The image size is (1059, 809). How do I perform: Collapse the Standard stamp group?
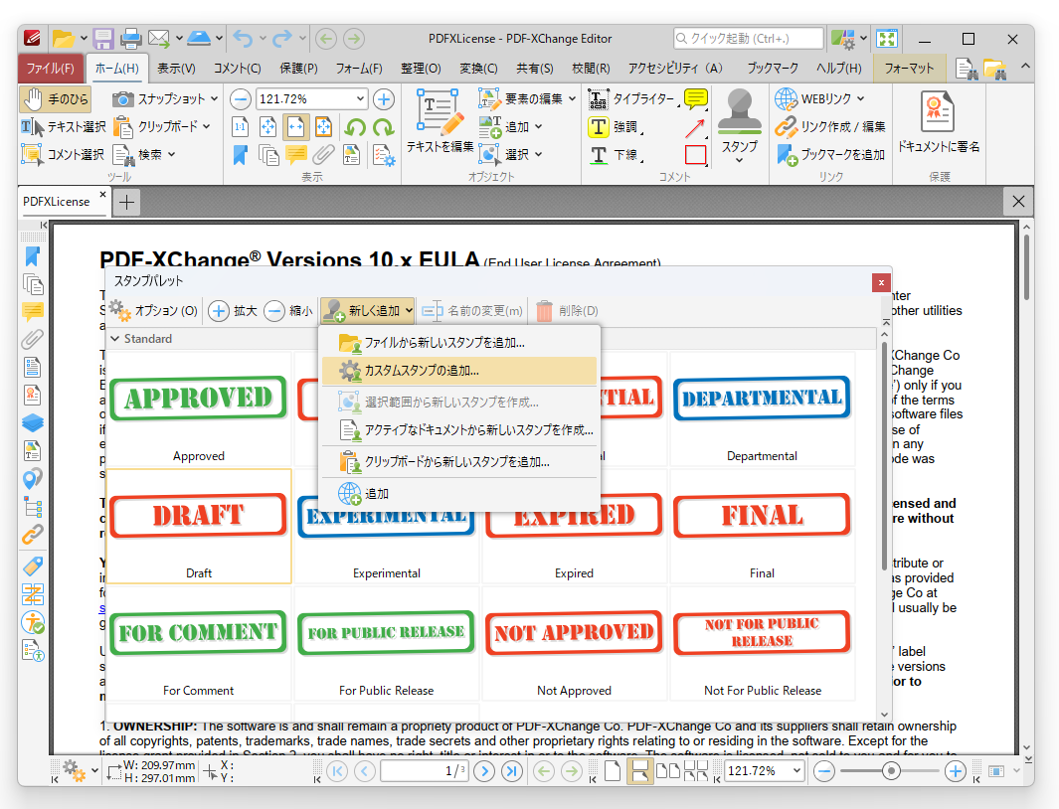tap(114, 338)
